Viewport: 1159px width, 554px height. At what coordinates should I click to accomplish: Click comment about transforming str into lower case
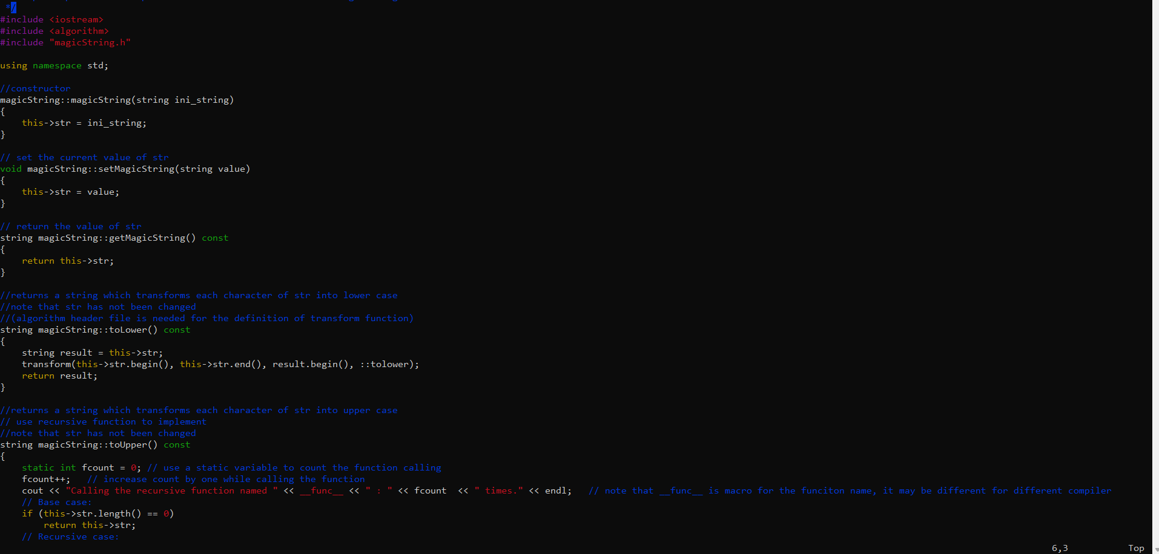pyautogui.click(x=199, y=295)
